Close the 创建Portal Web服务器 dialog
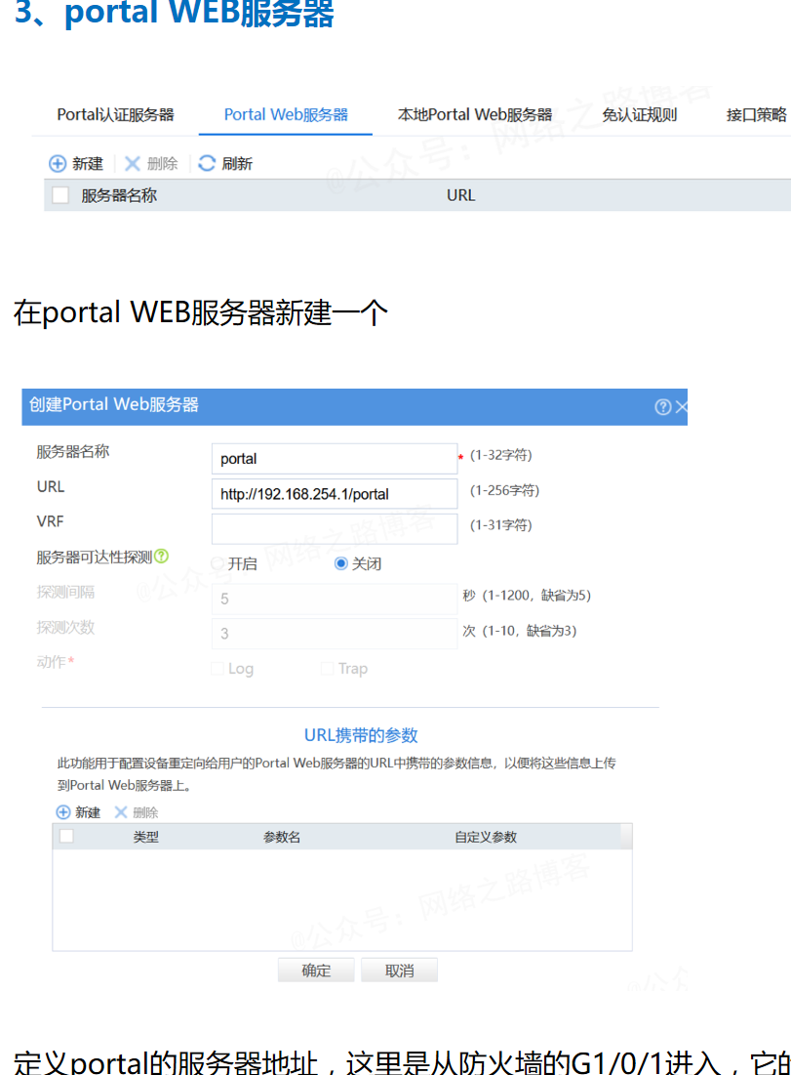This screenshot has height=1075, width=791. [x=681, y=407]
